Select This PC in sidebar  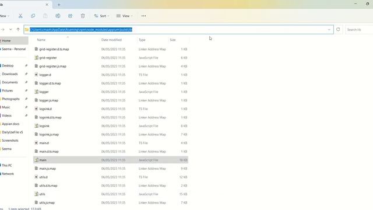pos(6,165)
